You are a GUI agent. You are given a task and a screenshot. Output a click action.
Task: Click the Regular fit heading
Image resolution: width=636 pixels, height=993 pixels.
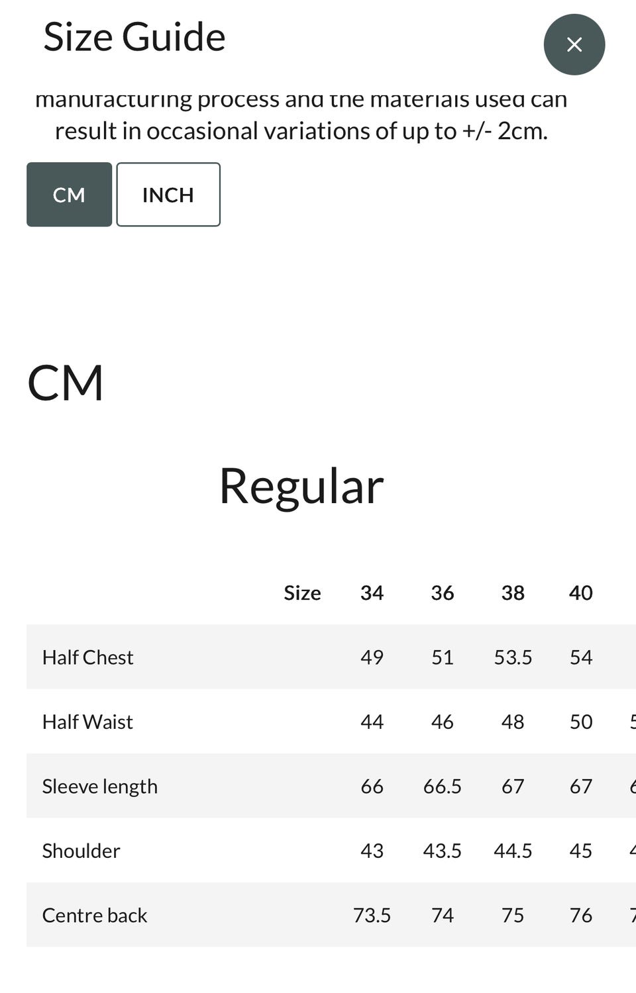301,486
